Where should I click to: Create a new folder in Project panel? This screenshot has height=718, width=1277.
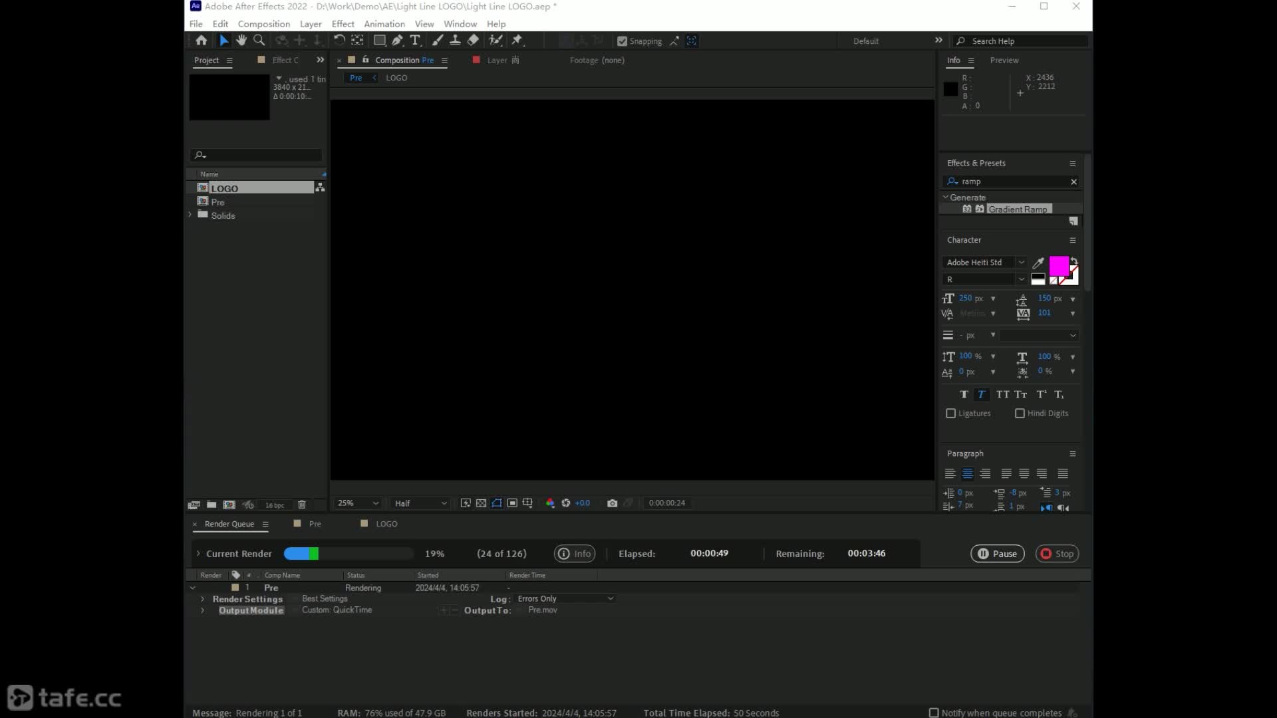tap(212, 505)
